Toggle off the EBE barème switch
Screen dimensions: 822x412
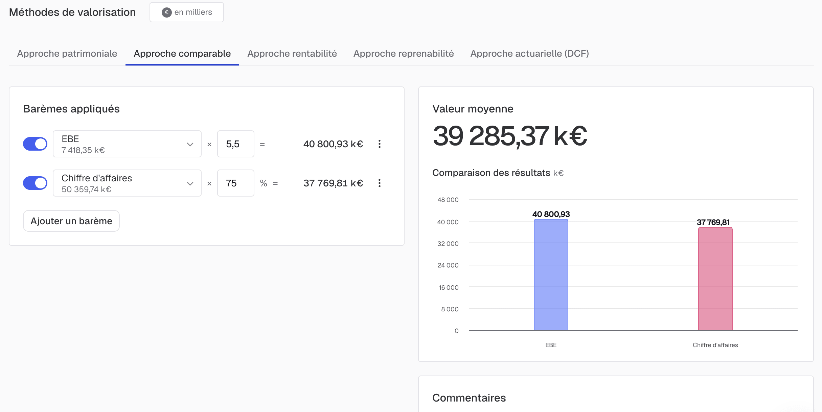click(35, 144)
